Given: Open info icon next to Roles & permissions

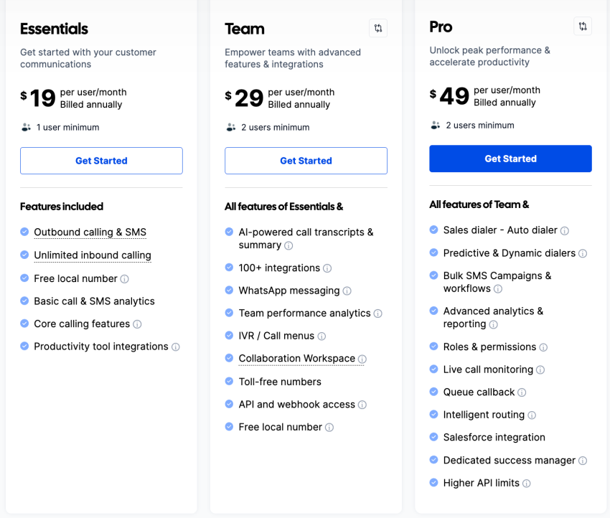Looking at the screenshot, I should coord(543,347).
